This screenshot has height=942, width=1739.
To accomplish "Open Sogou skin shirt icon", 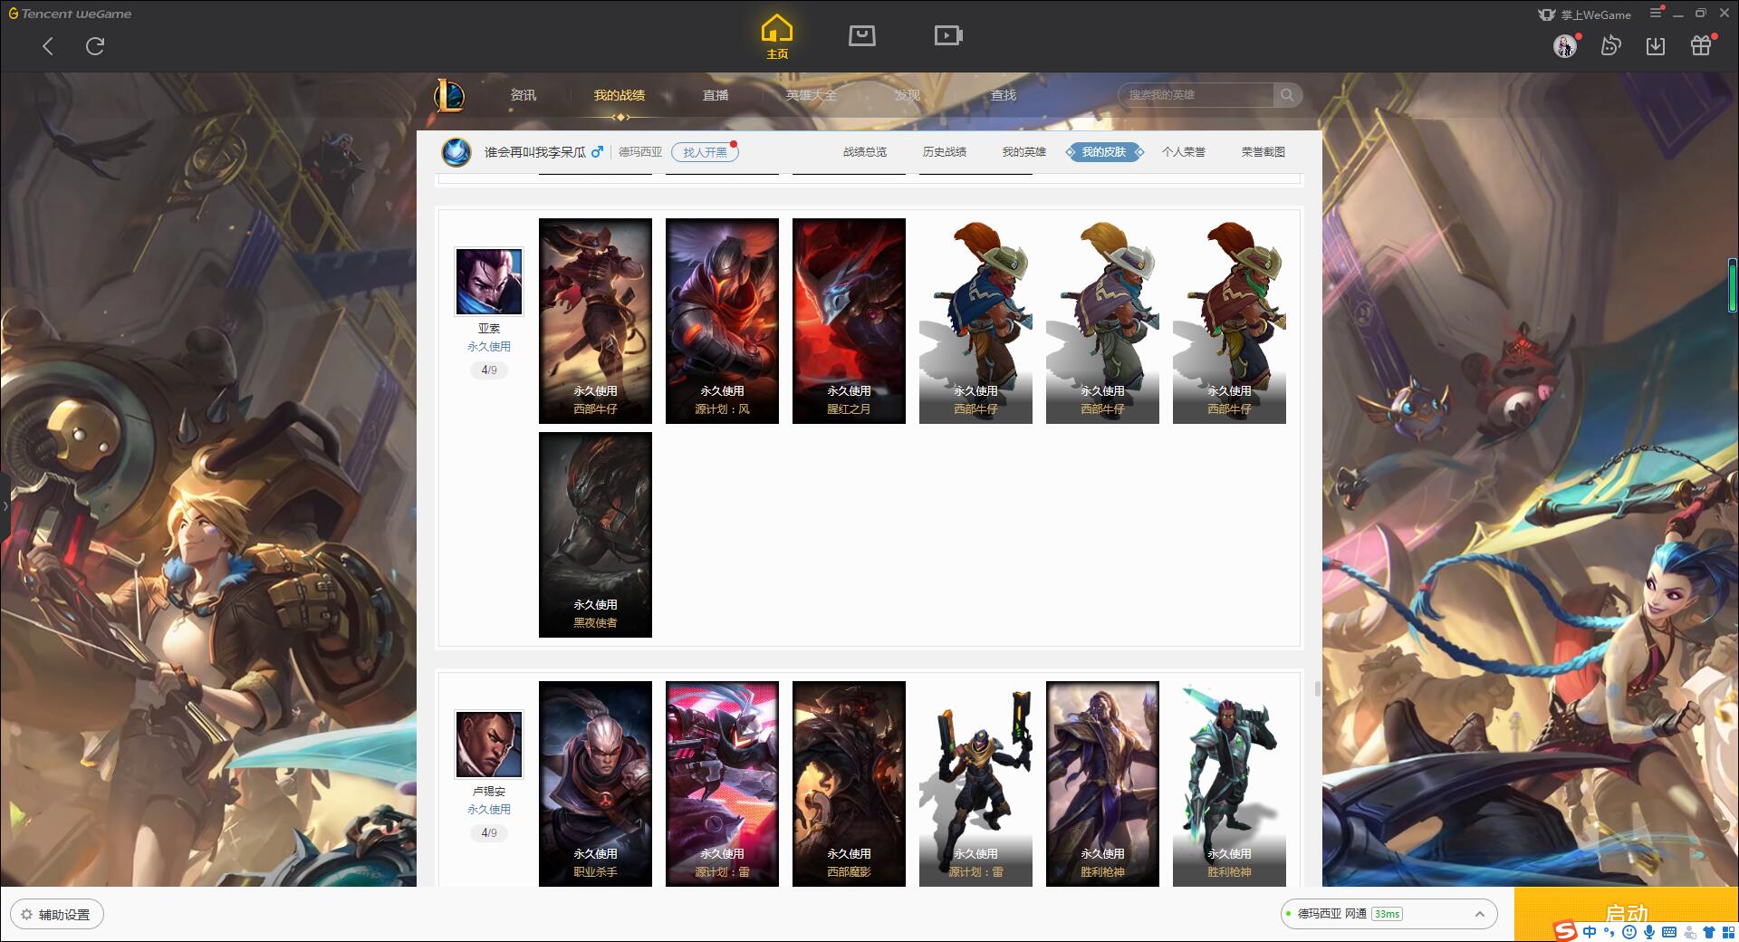I will coord(1709,932).
